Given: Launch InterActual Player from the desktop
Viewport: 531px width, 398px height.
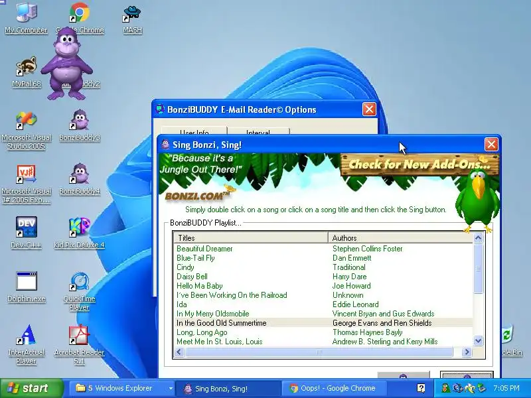Looking at the screenshot, I should (27, 344).
